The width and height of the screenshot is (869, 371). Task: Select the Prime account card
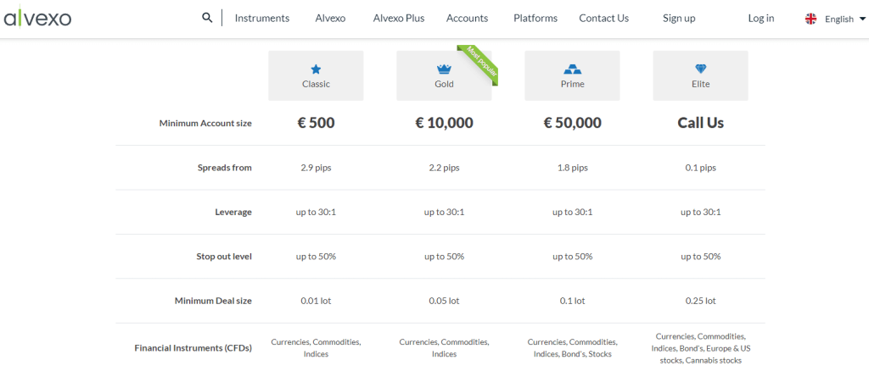[x=573, y=75]
